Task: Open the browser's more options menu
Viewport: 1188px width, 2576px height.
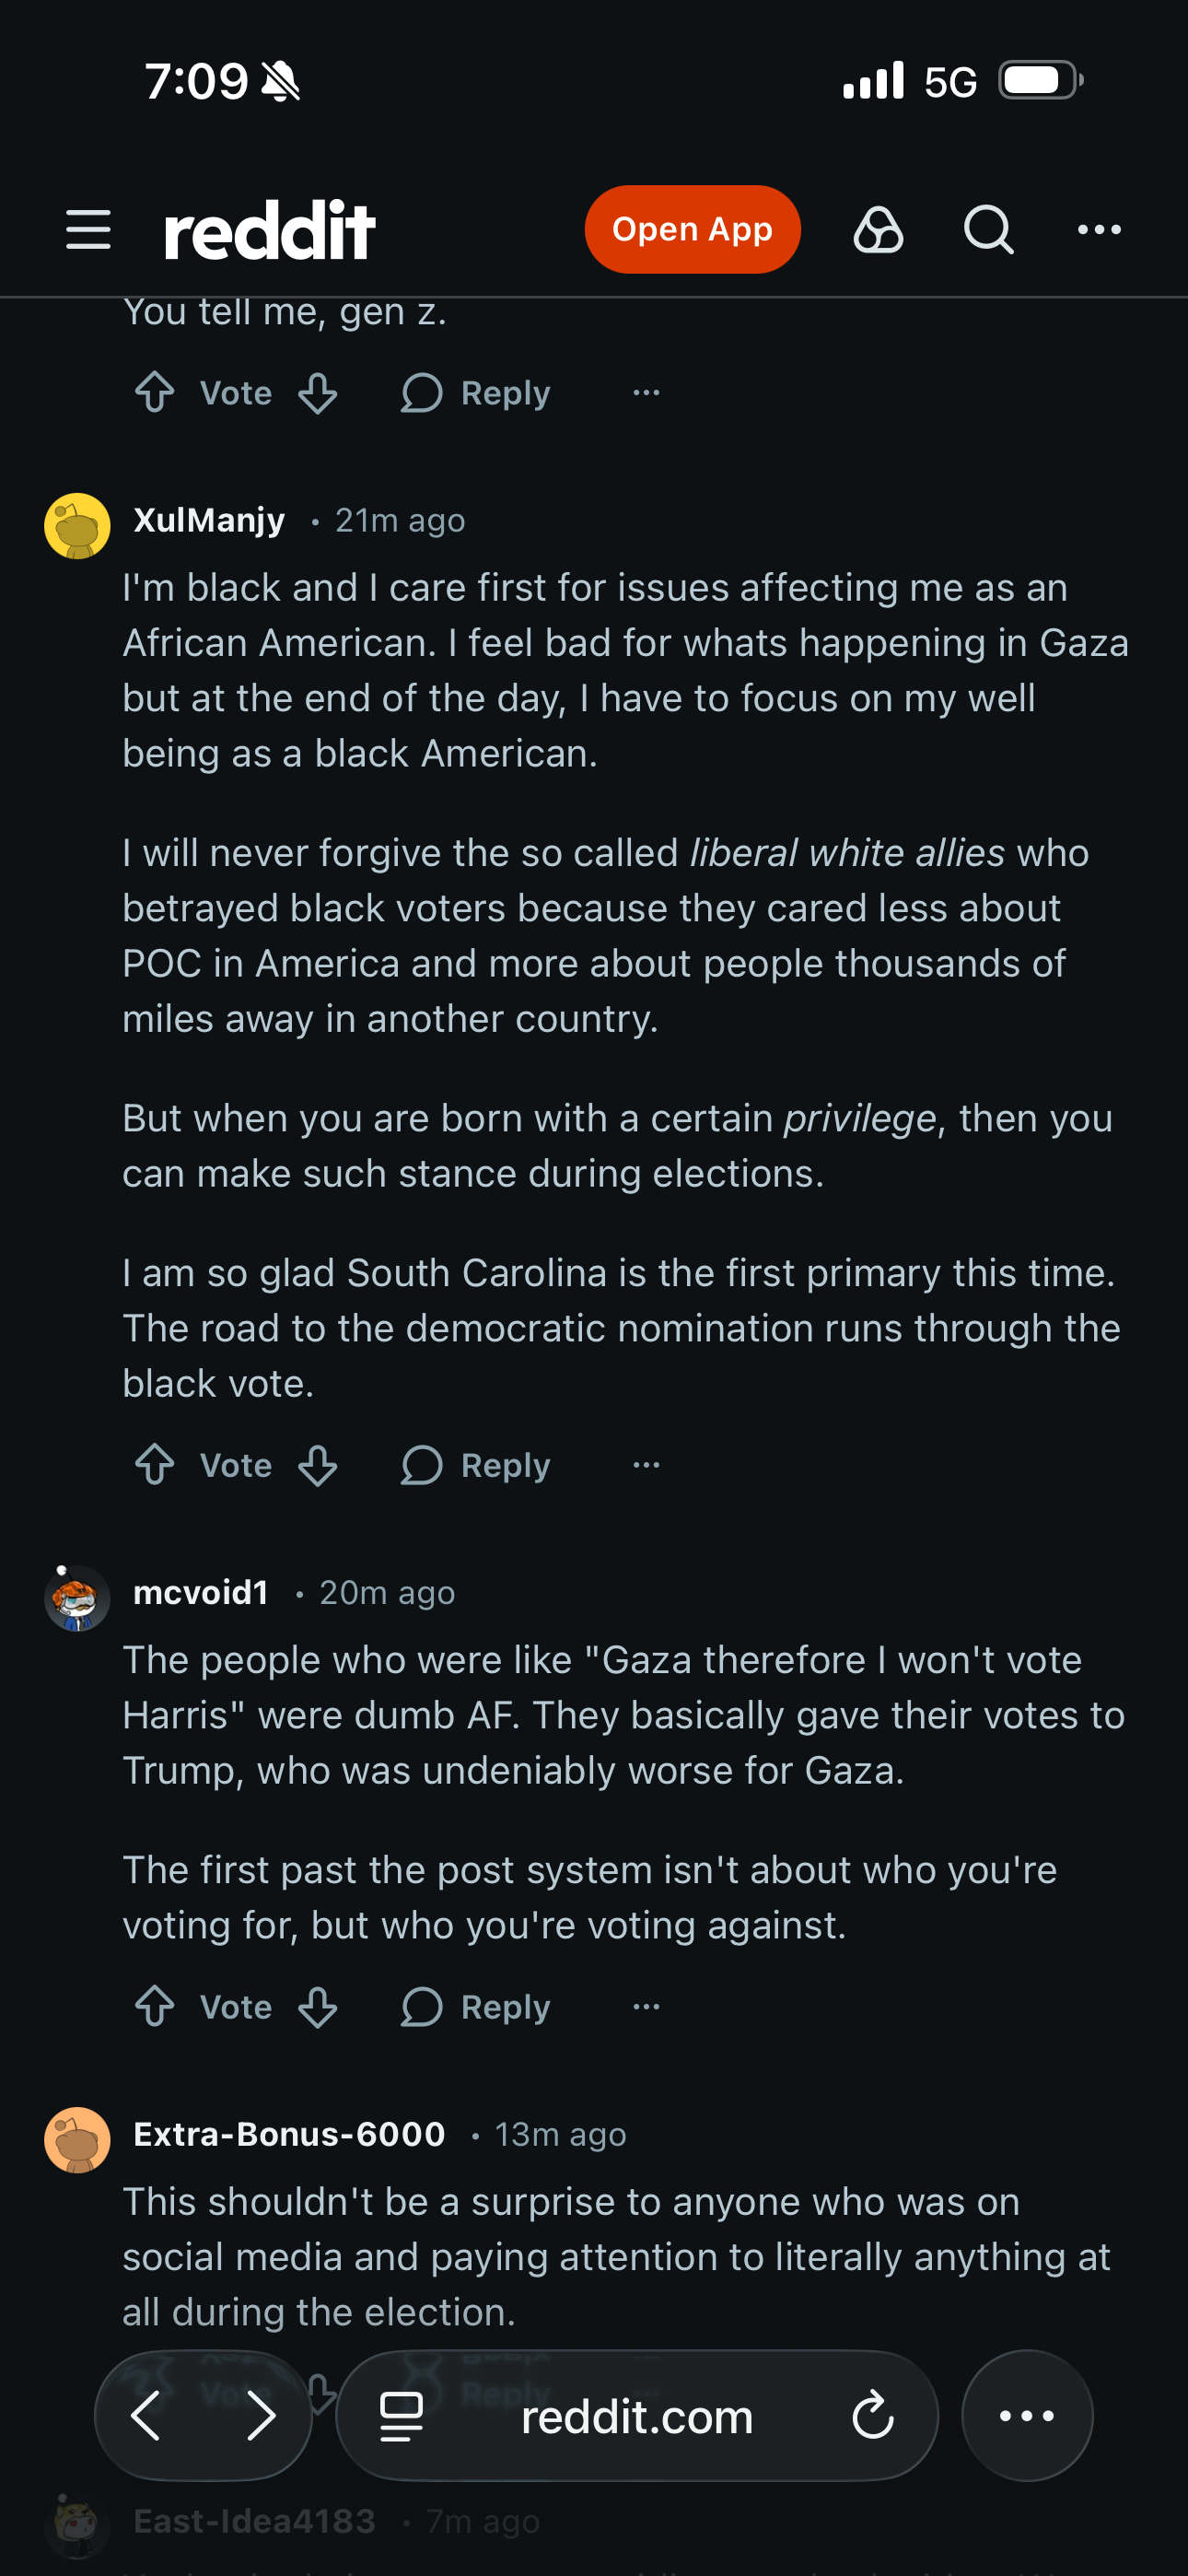Action: coord(1026,2416)
